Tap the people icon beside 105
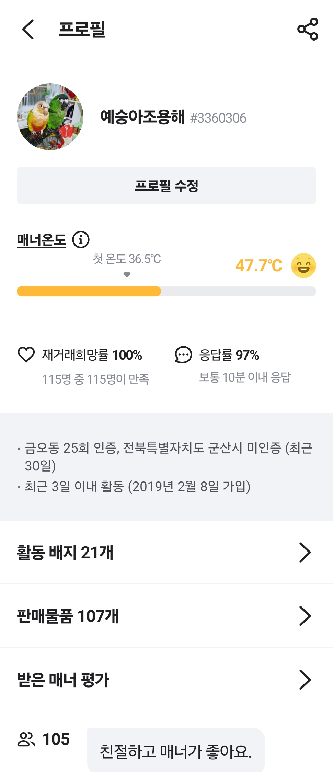333x772 pixels. tap(26, 739)
